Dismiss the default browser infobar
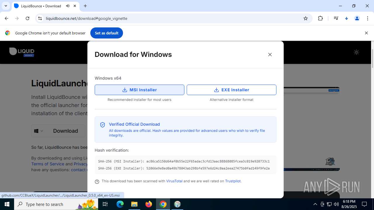374x210 pixels. coord(366,33)
